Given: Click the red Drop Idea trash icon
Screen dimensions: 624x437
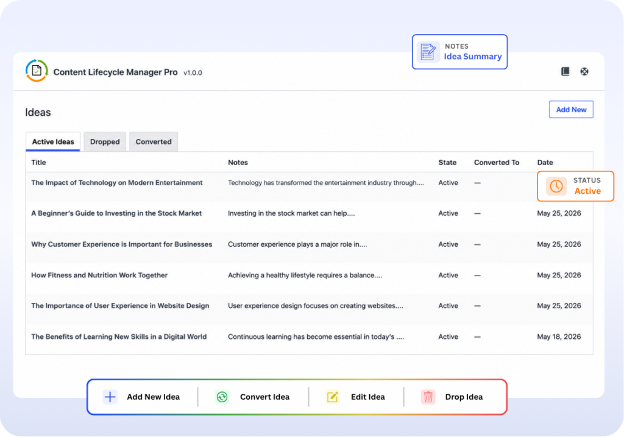Looking at the screenshot, I should (x=428, y=397).
